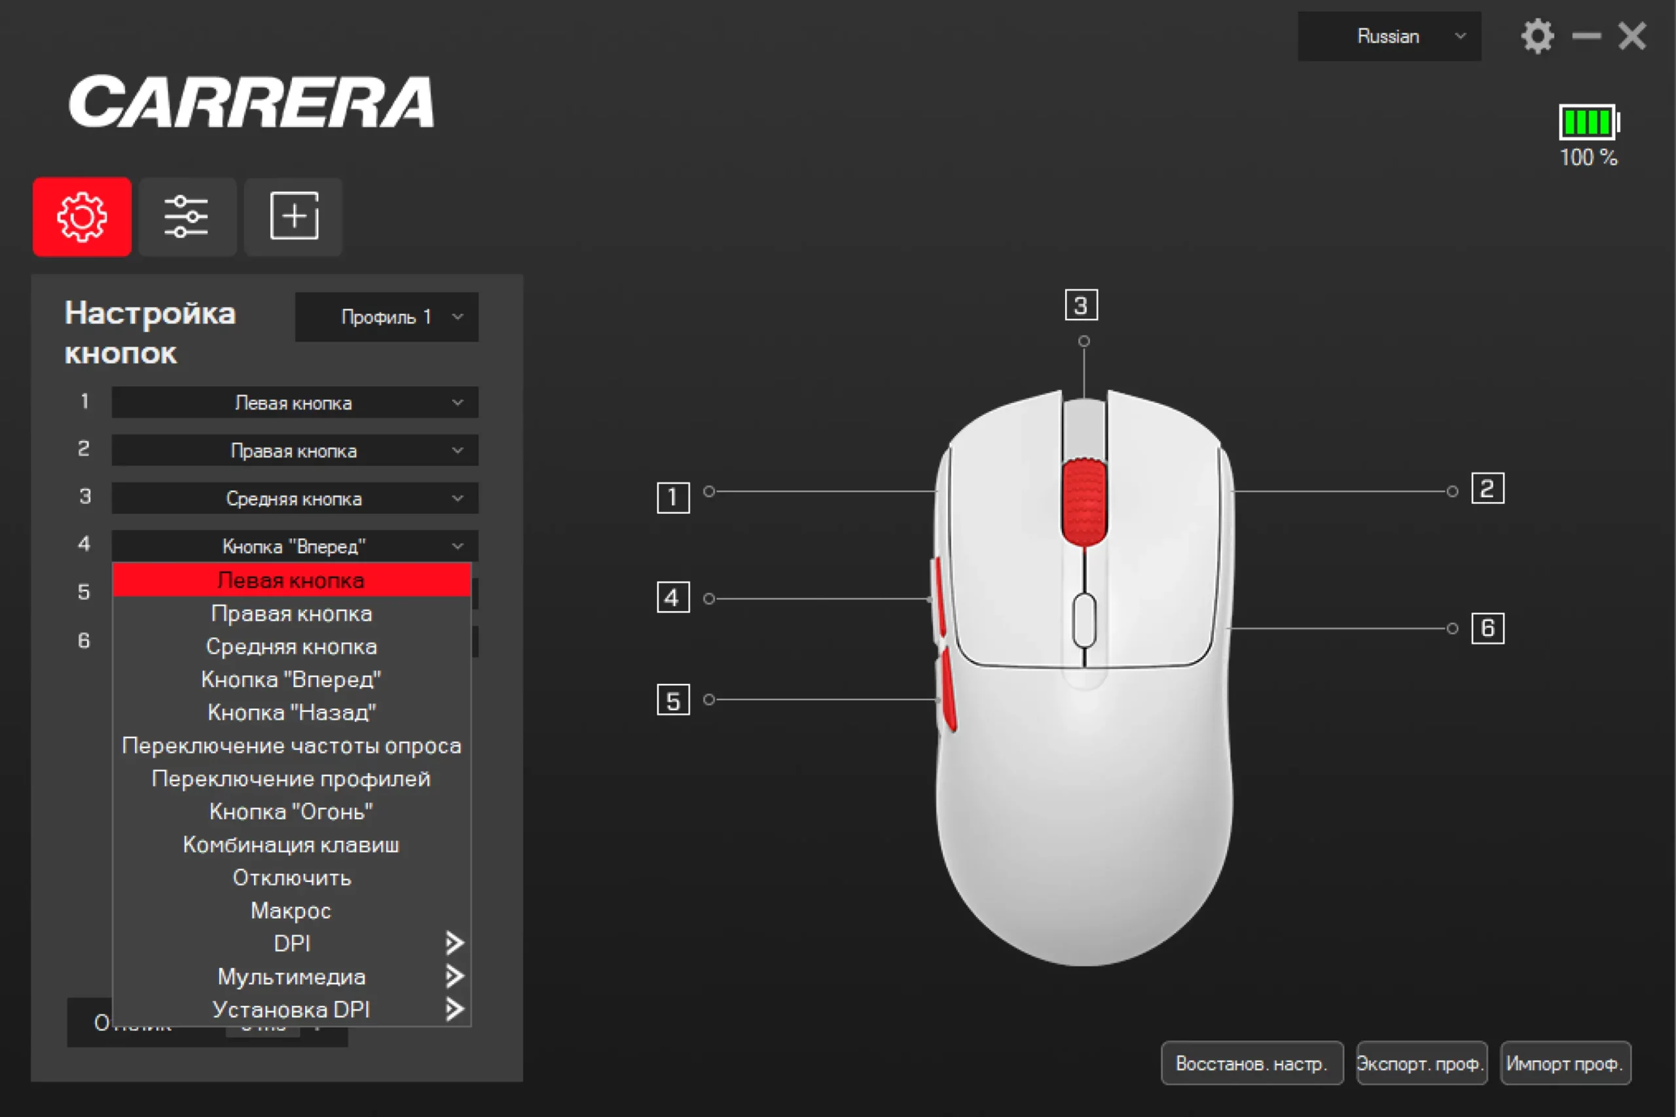Expand the Мультимедиа submenu arrow
Screen dimensions: 1676x1117
pos(454,976)
